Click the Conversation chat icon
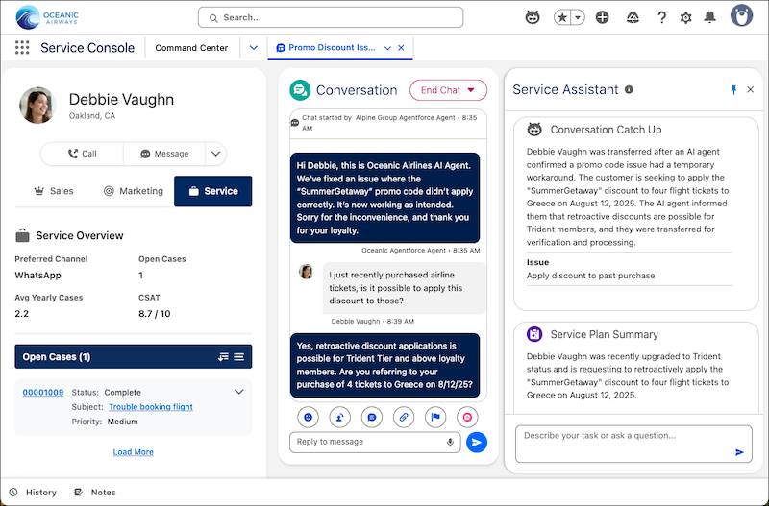 tap(300, 90)
